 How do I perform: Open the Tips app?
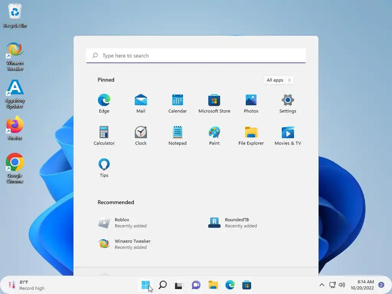pyautogui.click(x=104, y=168)
